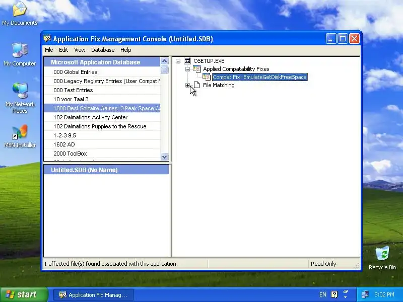Open the Edit menu
This screenshot has width=403, height=302.
point(63,50)
